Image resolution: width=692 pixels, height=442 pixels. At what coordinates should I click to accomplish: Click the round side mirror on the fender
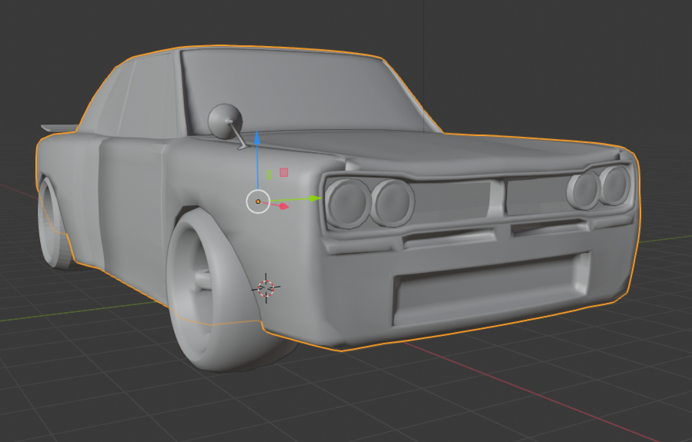coord(225,121)
